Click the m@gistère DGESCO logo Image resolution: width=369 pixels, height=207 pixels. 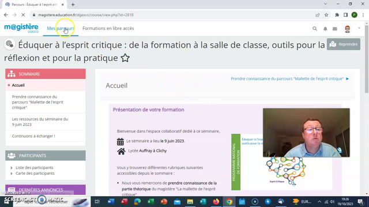coord(21,28)
